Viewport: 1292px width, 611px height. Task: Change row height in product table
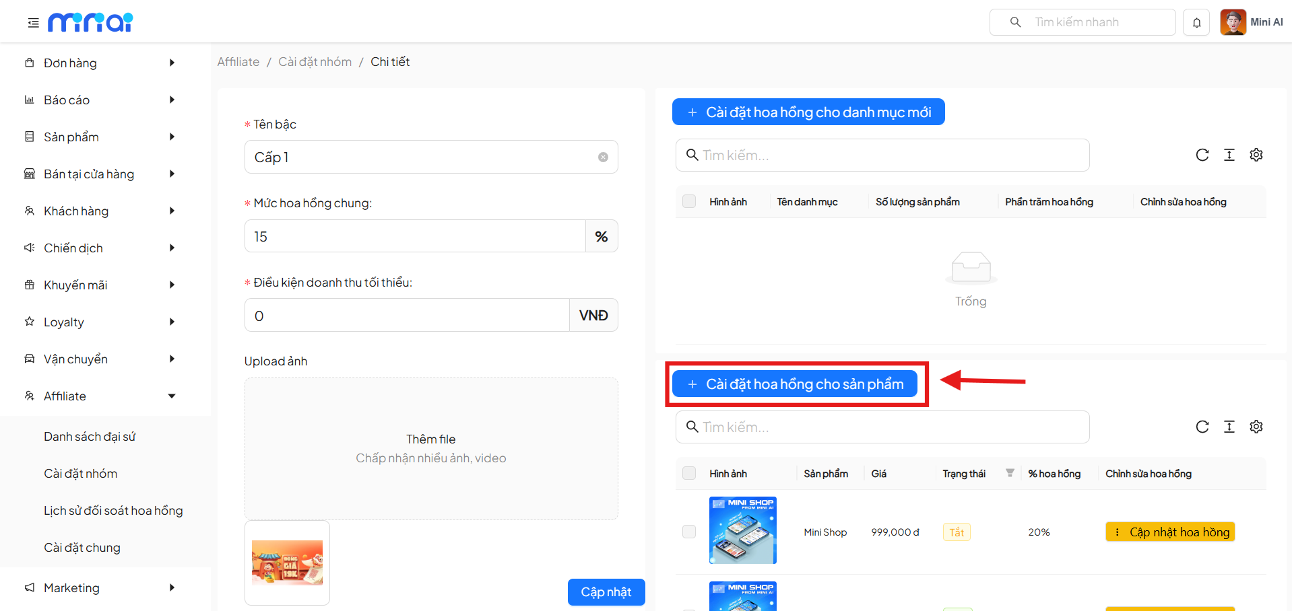tap(1229, 427)
